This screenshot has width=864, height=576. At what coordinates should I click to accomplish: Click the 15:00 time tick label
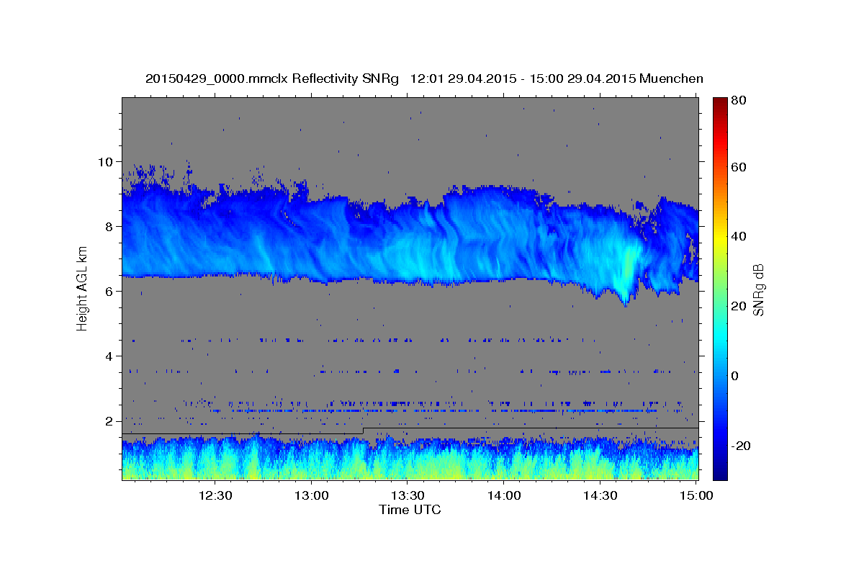coord(696,496)
